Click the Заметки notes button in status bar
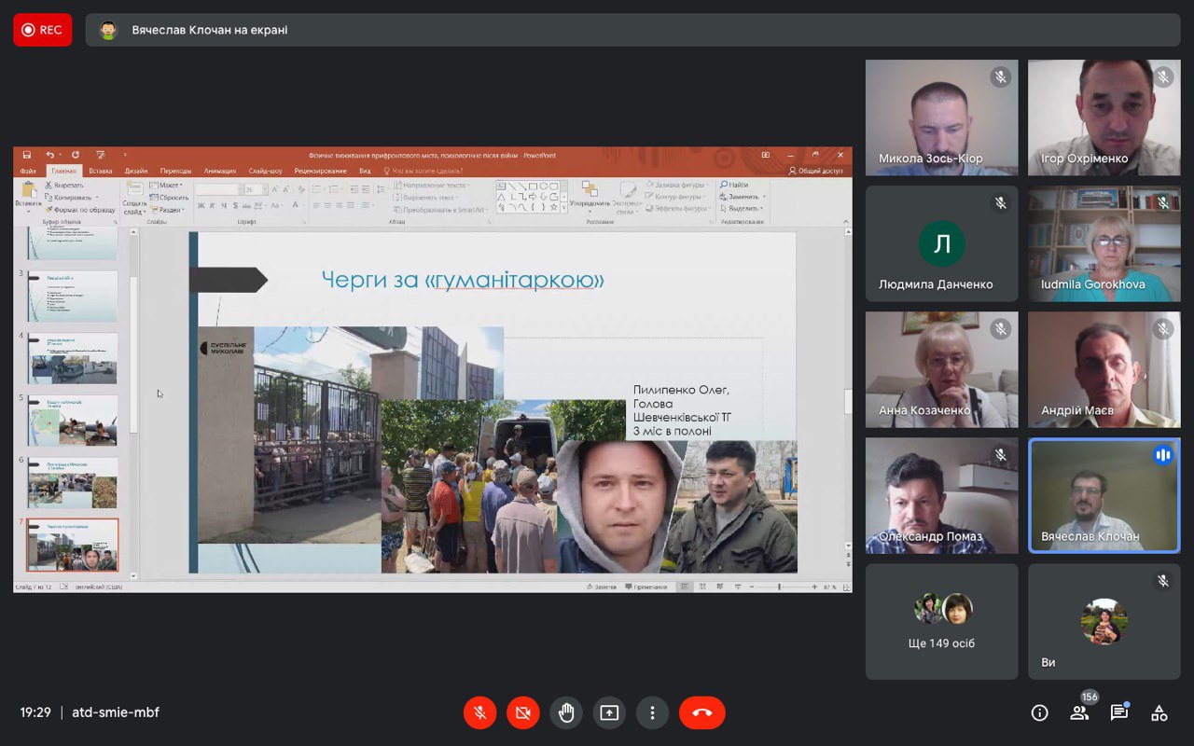This screenshot has height=746, width=1194. (x=603, y=587)
